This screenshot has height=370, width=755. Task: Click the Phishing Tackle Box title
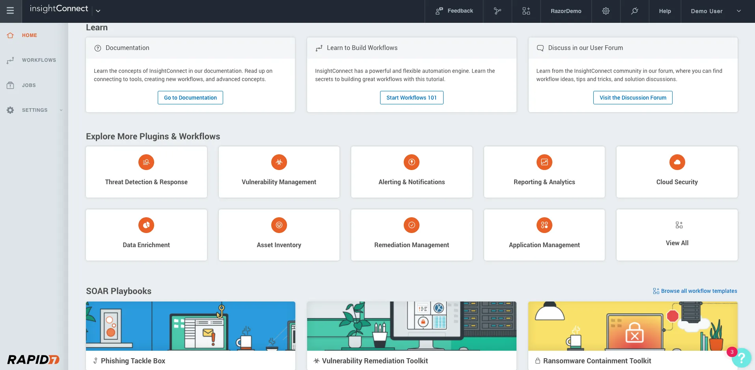click(133, 361)
